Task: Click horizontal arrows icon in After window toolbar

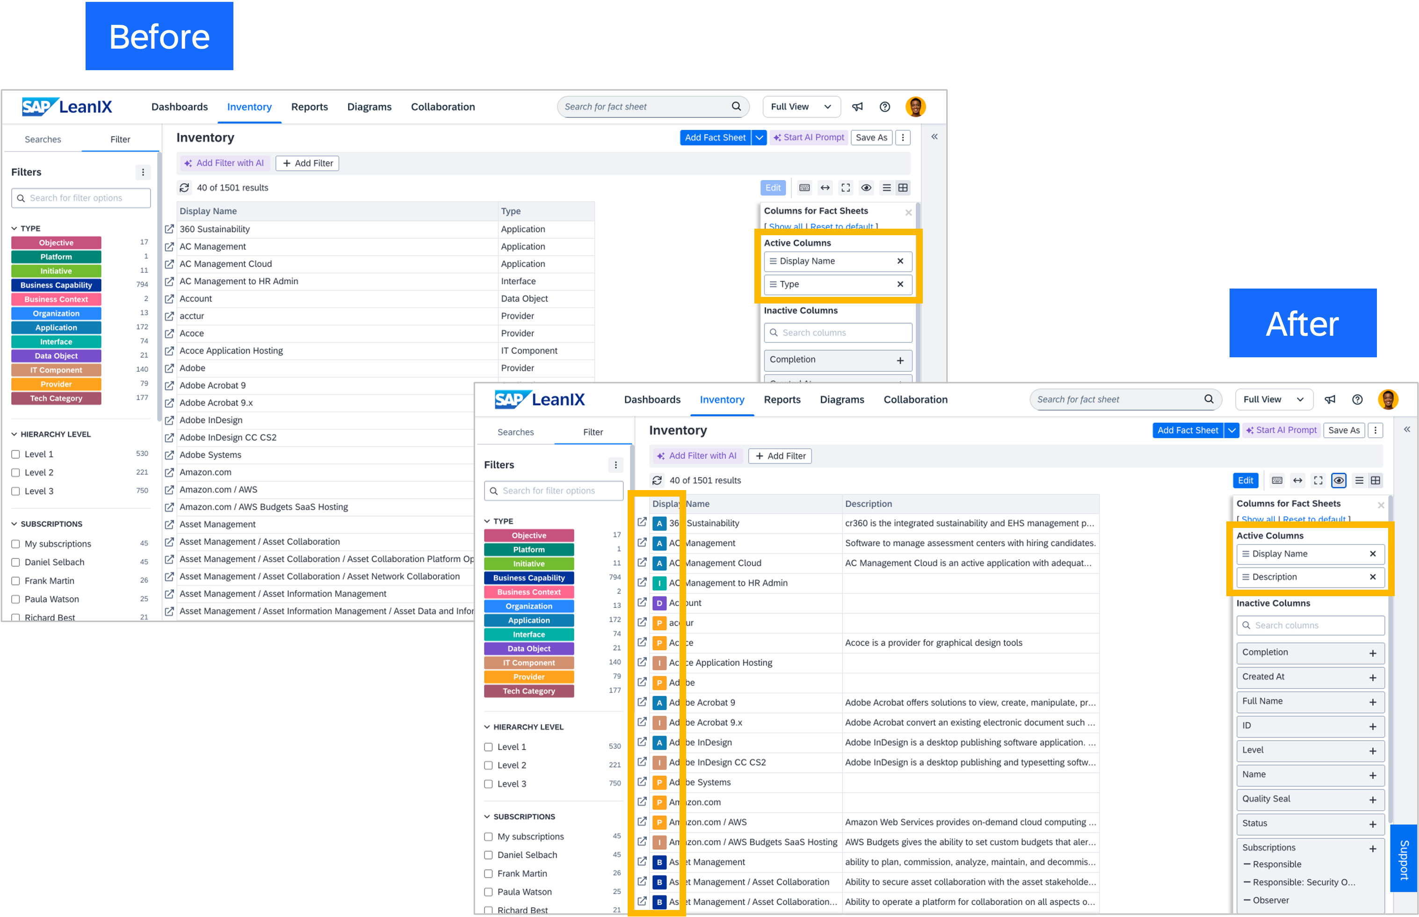Action: [x=1298, y=481]
